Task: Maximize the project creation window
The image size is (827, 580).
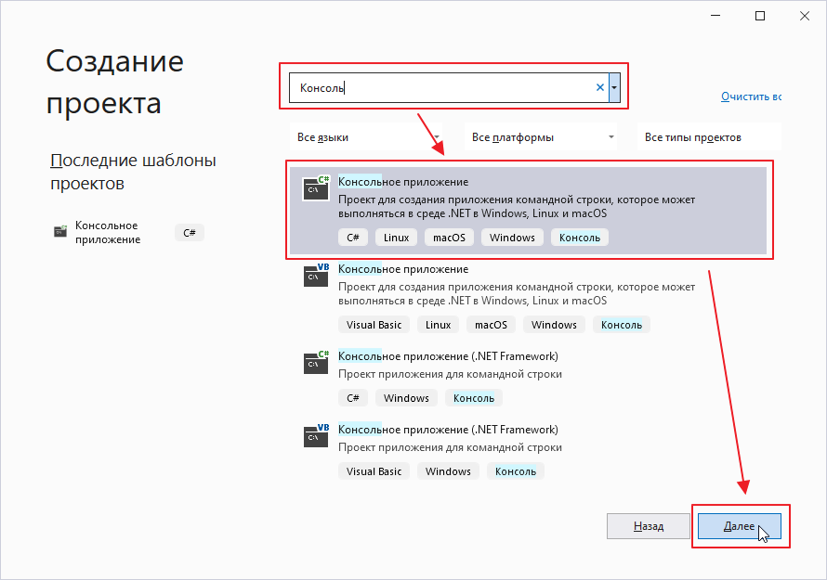Action: (x=760, y=16)
